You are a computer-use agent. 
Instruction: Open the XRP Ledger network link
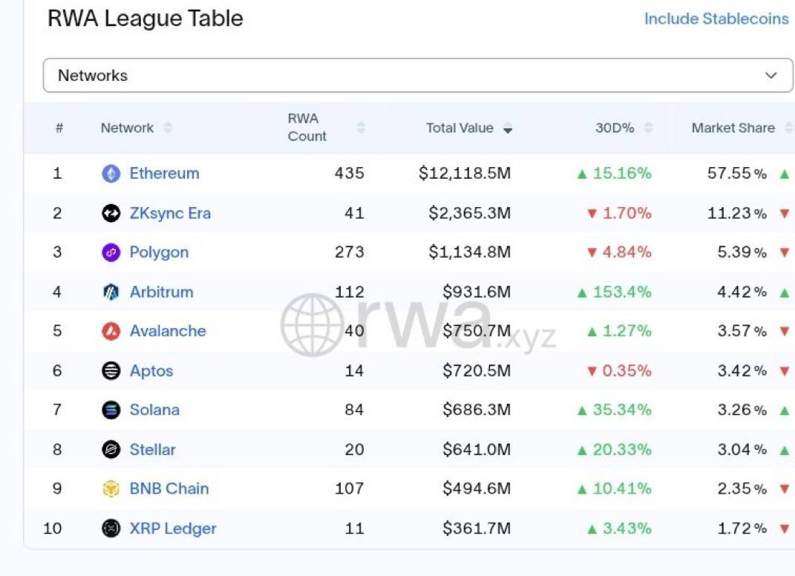click(x=173, y=528)
